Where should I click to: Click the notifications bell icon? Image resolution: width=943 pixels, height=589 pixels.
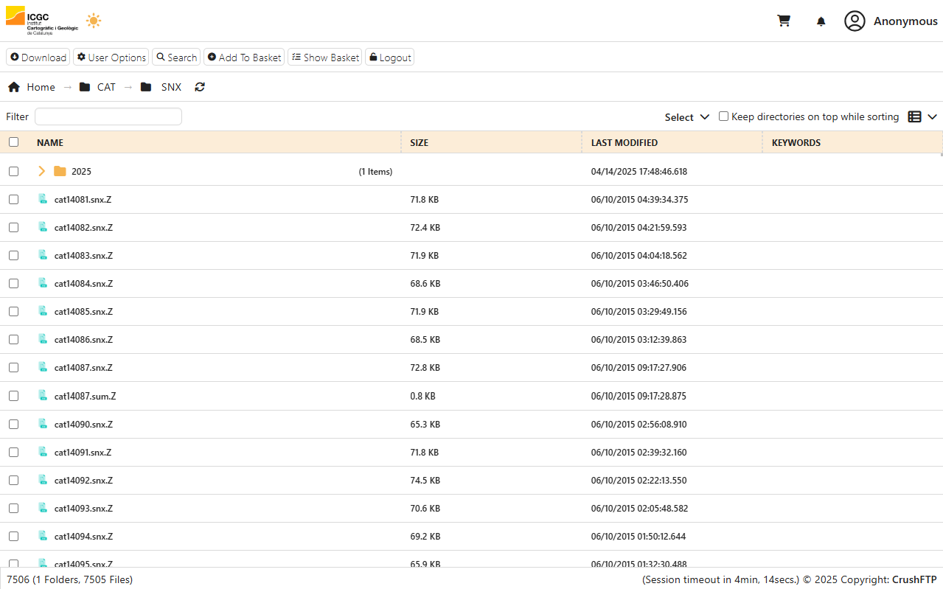(821, 21)
